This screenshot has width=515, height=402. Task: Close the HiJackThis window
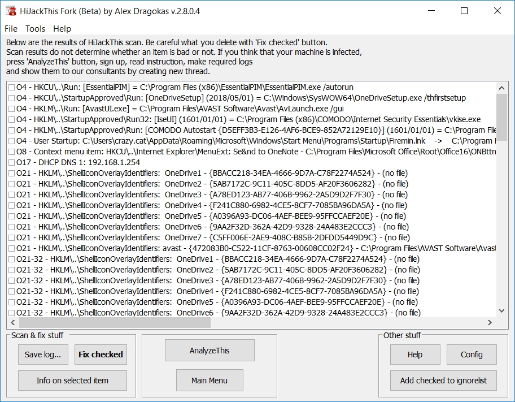click(497, 11)
